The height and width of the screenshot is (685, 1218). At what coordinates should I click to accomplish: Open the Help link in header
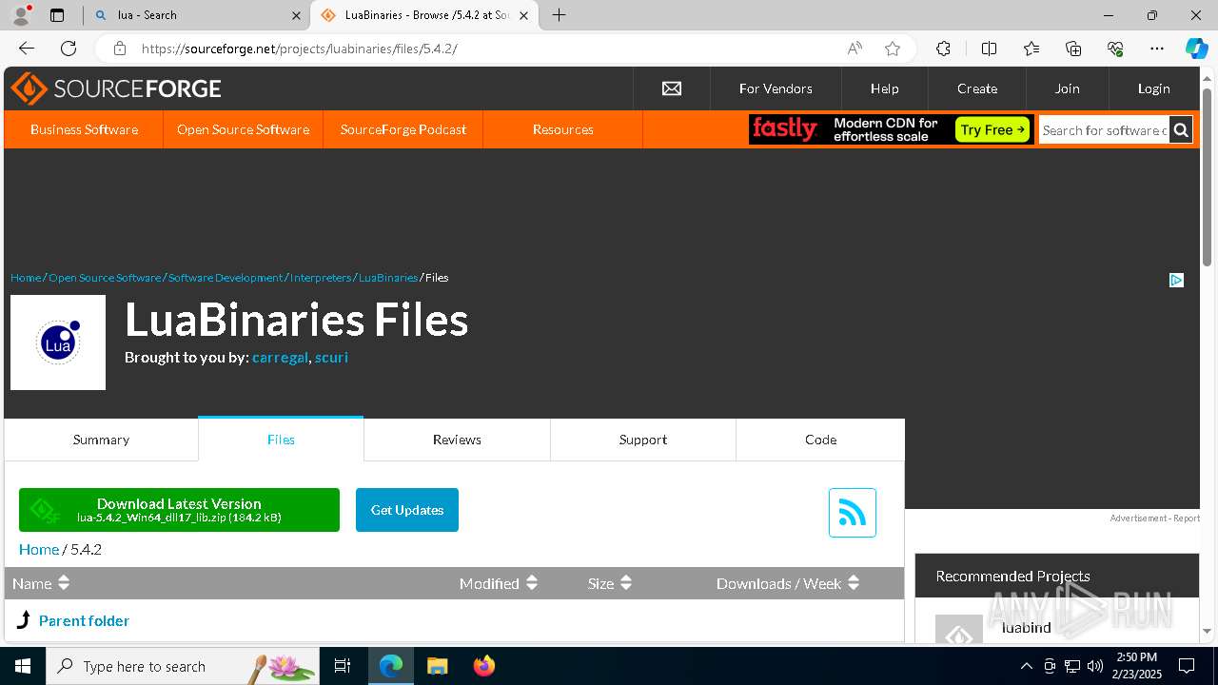pos(884,88)
